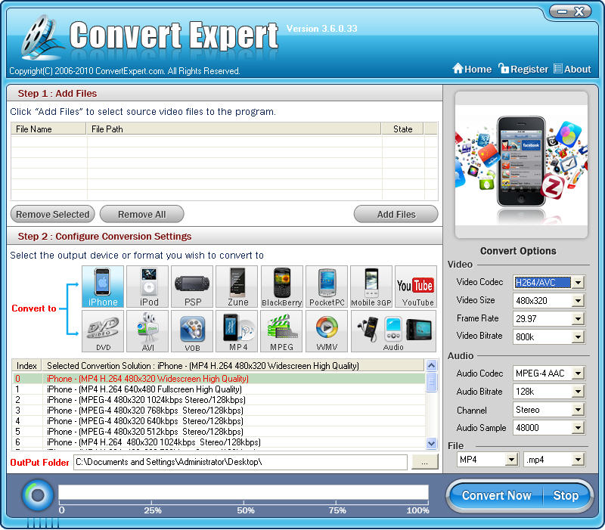Select the Audio devices output icon

point(393,331)
